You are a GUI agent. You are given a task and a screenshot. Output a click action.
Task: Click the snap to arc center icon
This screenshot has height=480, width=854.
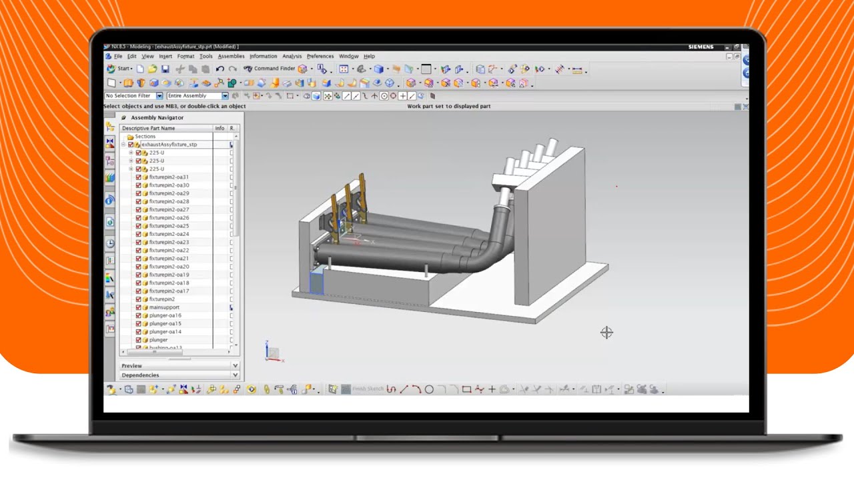coord(384,96)
